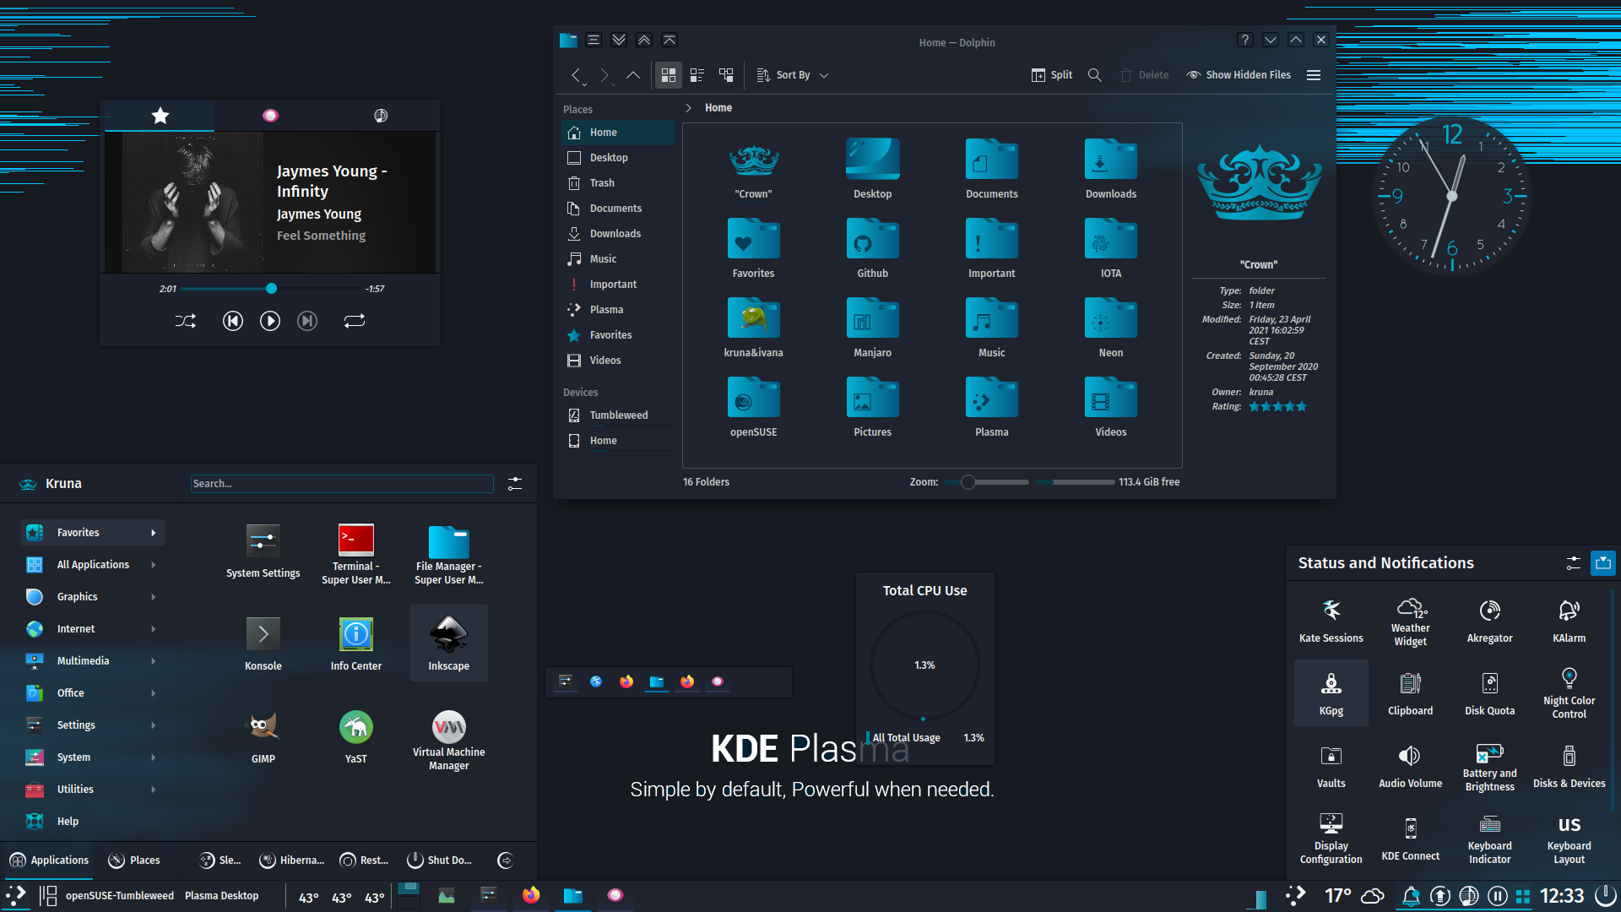Adjust media playback position slider

(x=270, y=289)
